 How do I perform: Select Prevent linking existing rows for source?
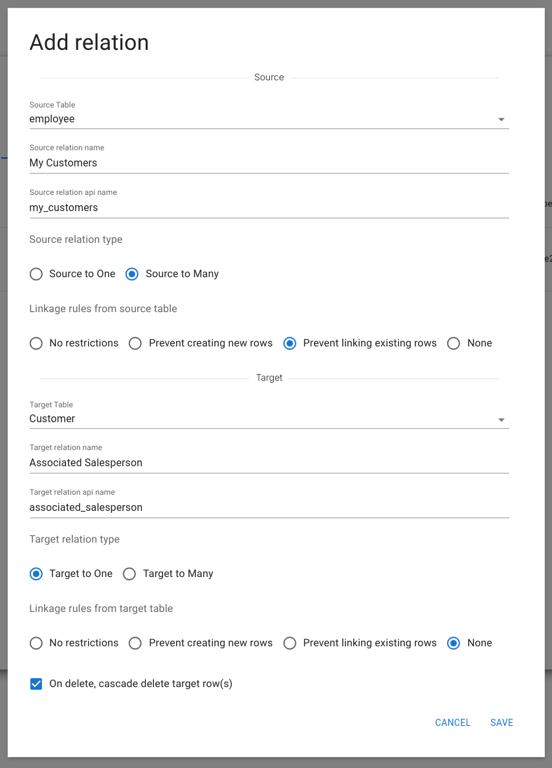[x=290, y=343]
